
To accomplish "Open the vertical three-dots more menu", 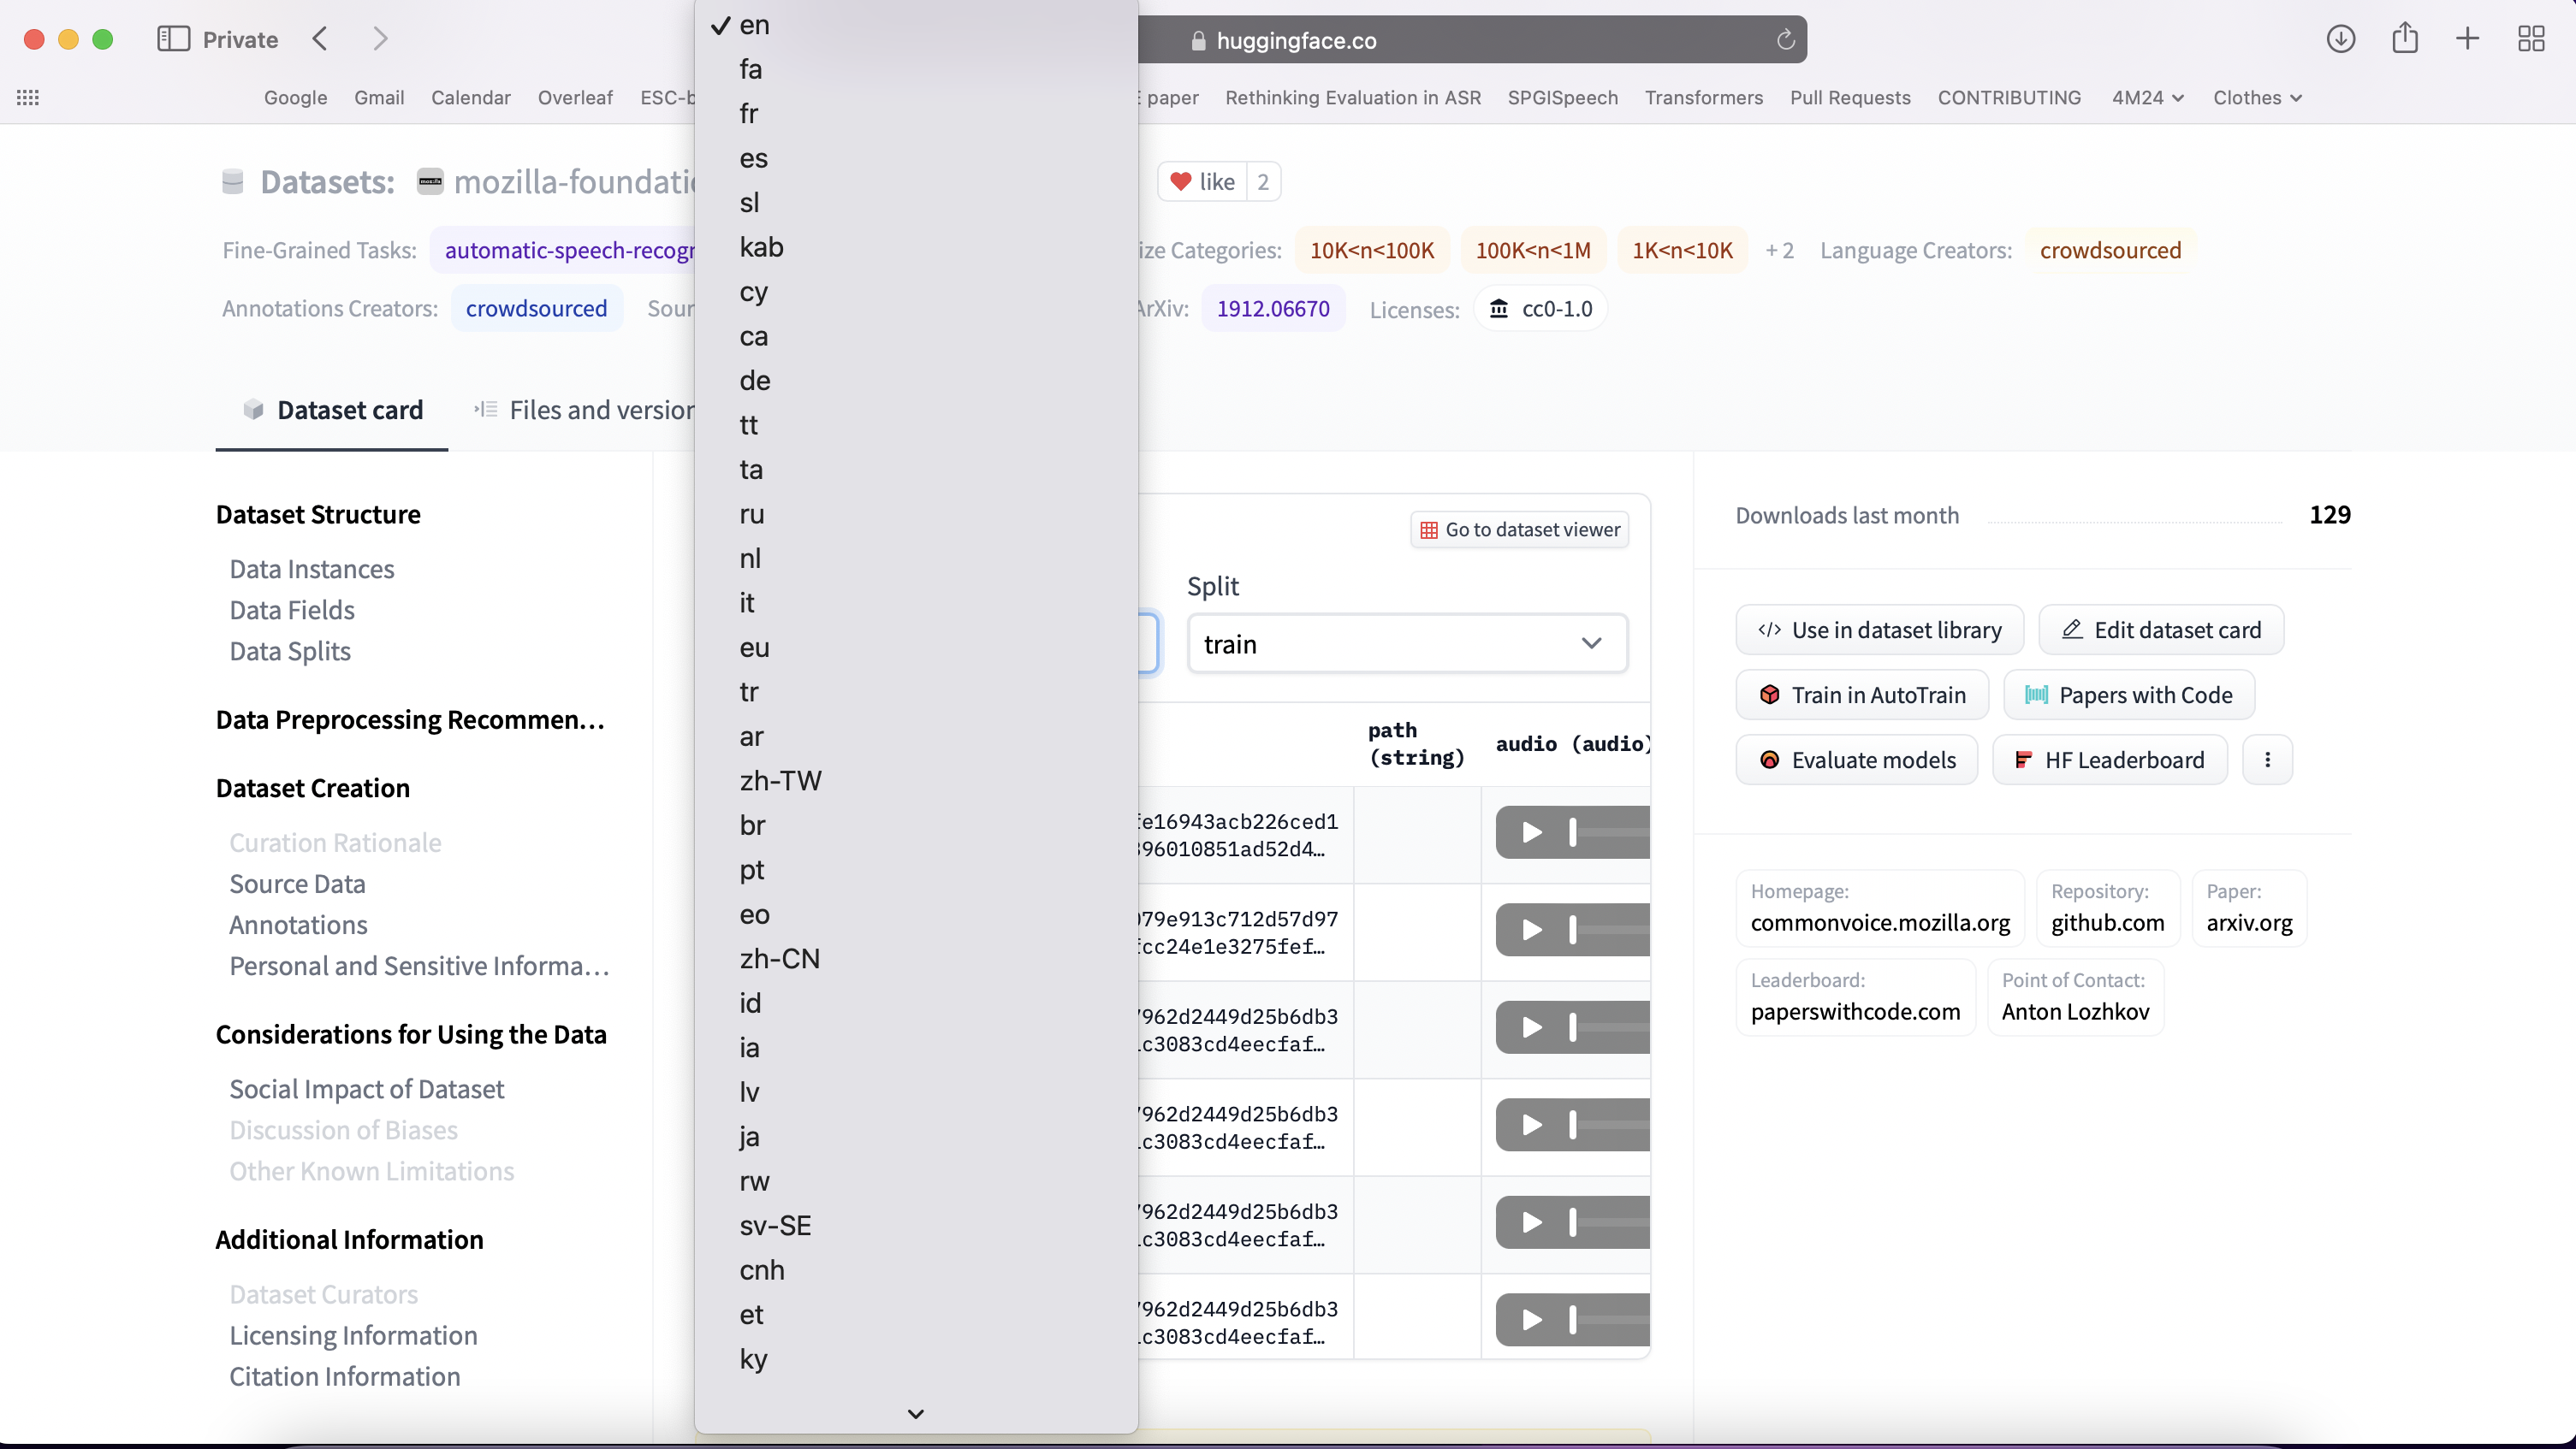I will point(2267,760).
